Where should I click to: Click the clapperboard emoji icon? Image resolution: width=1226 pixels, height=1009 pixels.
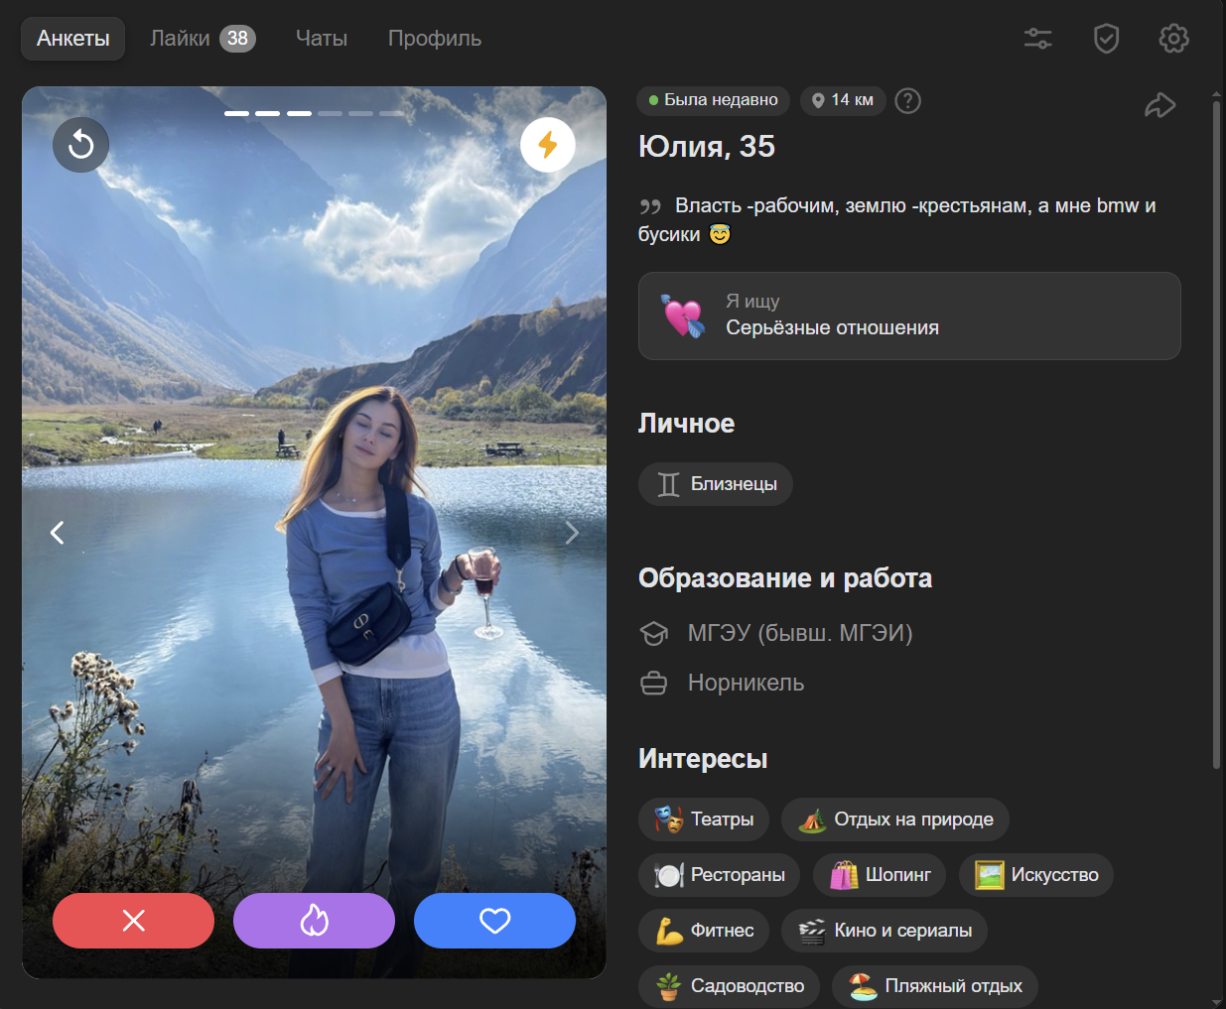(812, 931)
